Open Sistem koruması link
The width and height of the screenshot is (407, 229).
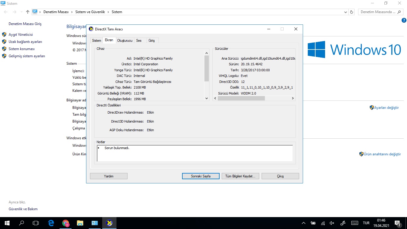pyautogui.click(x=22, y=49)
